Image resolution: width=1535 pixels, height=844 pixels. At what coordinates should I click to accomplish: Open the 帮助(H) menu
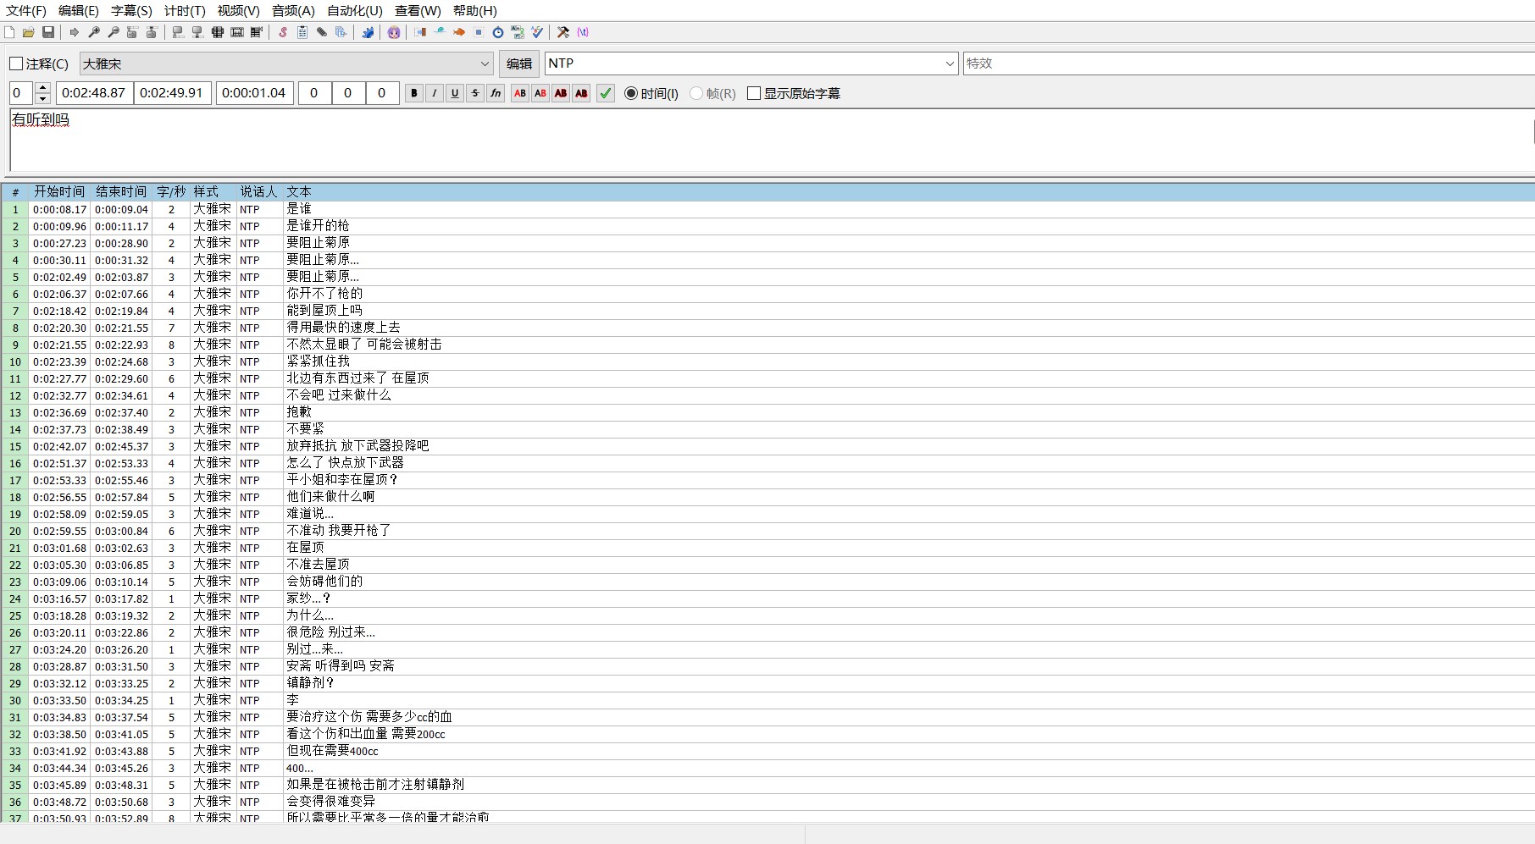475,11
